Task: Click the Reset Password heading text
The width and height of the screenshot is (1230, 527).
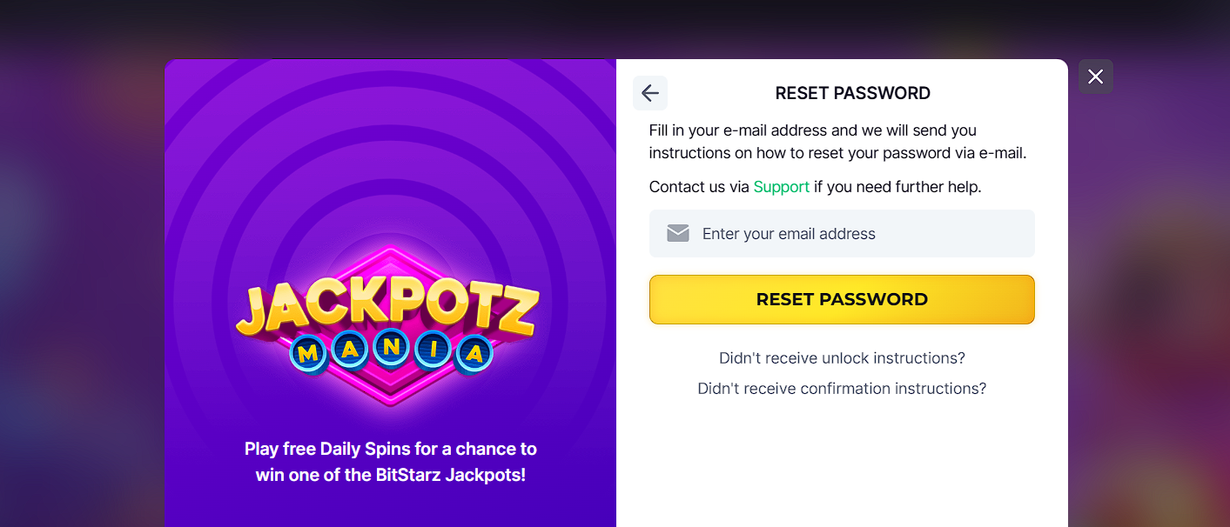Action: point(852,93)
